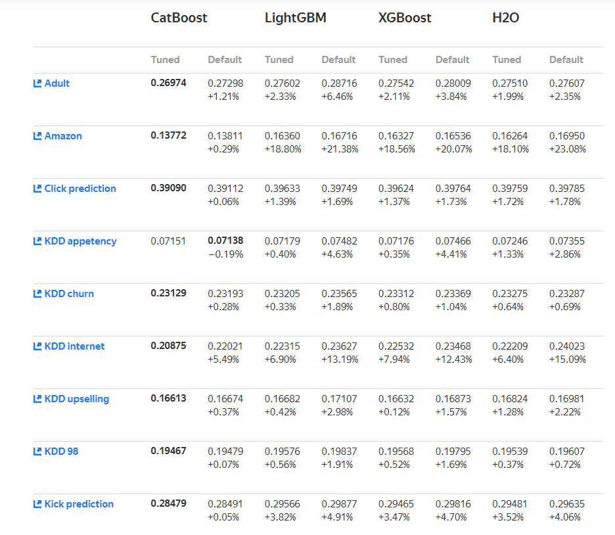Click the KDD churn value 0.23312
This screenshot has width=615, height=535.
(396, 294)
